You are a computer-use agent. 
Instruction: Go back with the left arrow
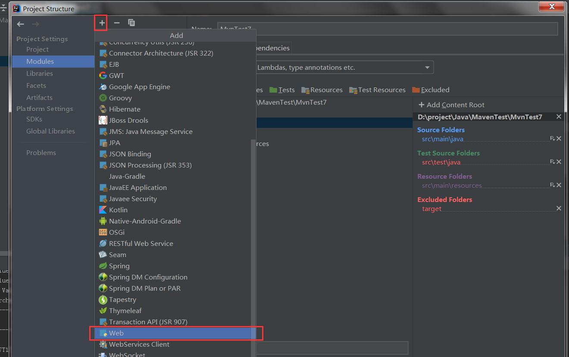tap(20, 24)
